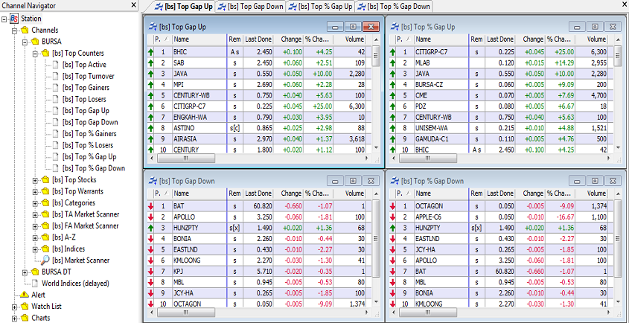
Task: Sort Top % Gap Down table by Rem column
Action: pyautogui.click(x=476, y=194)
